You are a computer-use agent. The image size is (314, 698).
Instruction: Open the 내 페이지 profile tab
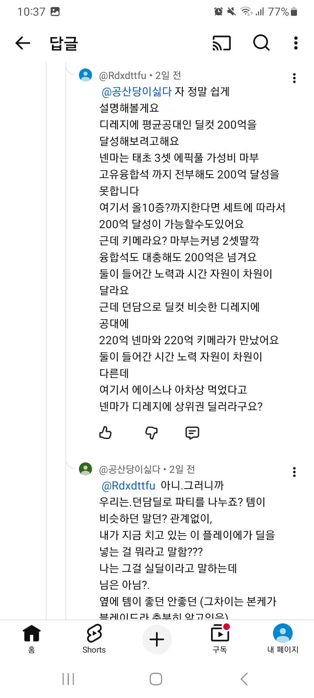coord(283,638)
